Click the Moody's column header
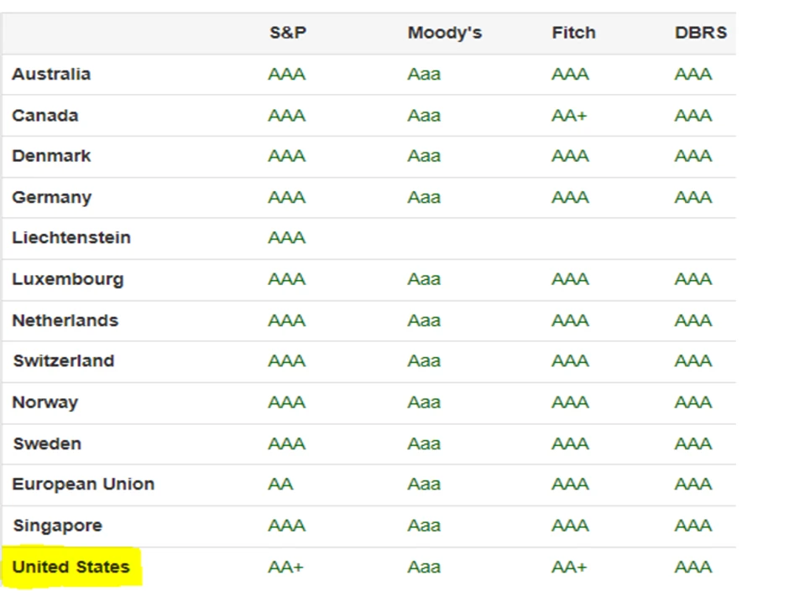Image resolution: width=789 pixels, height=596 pixels. (x=444, y=34)
